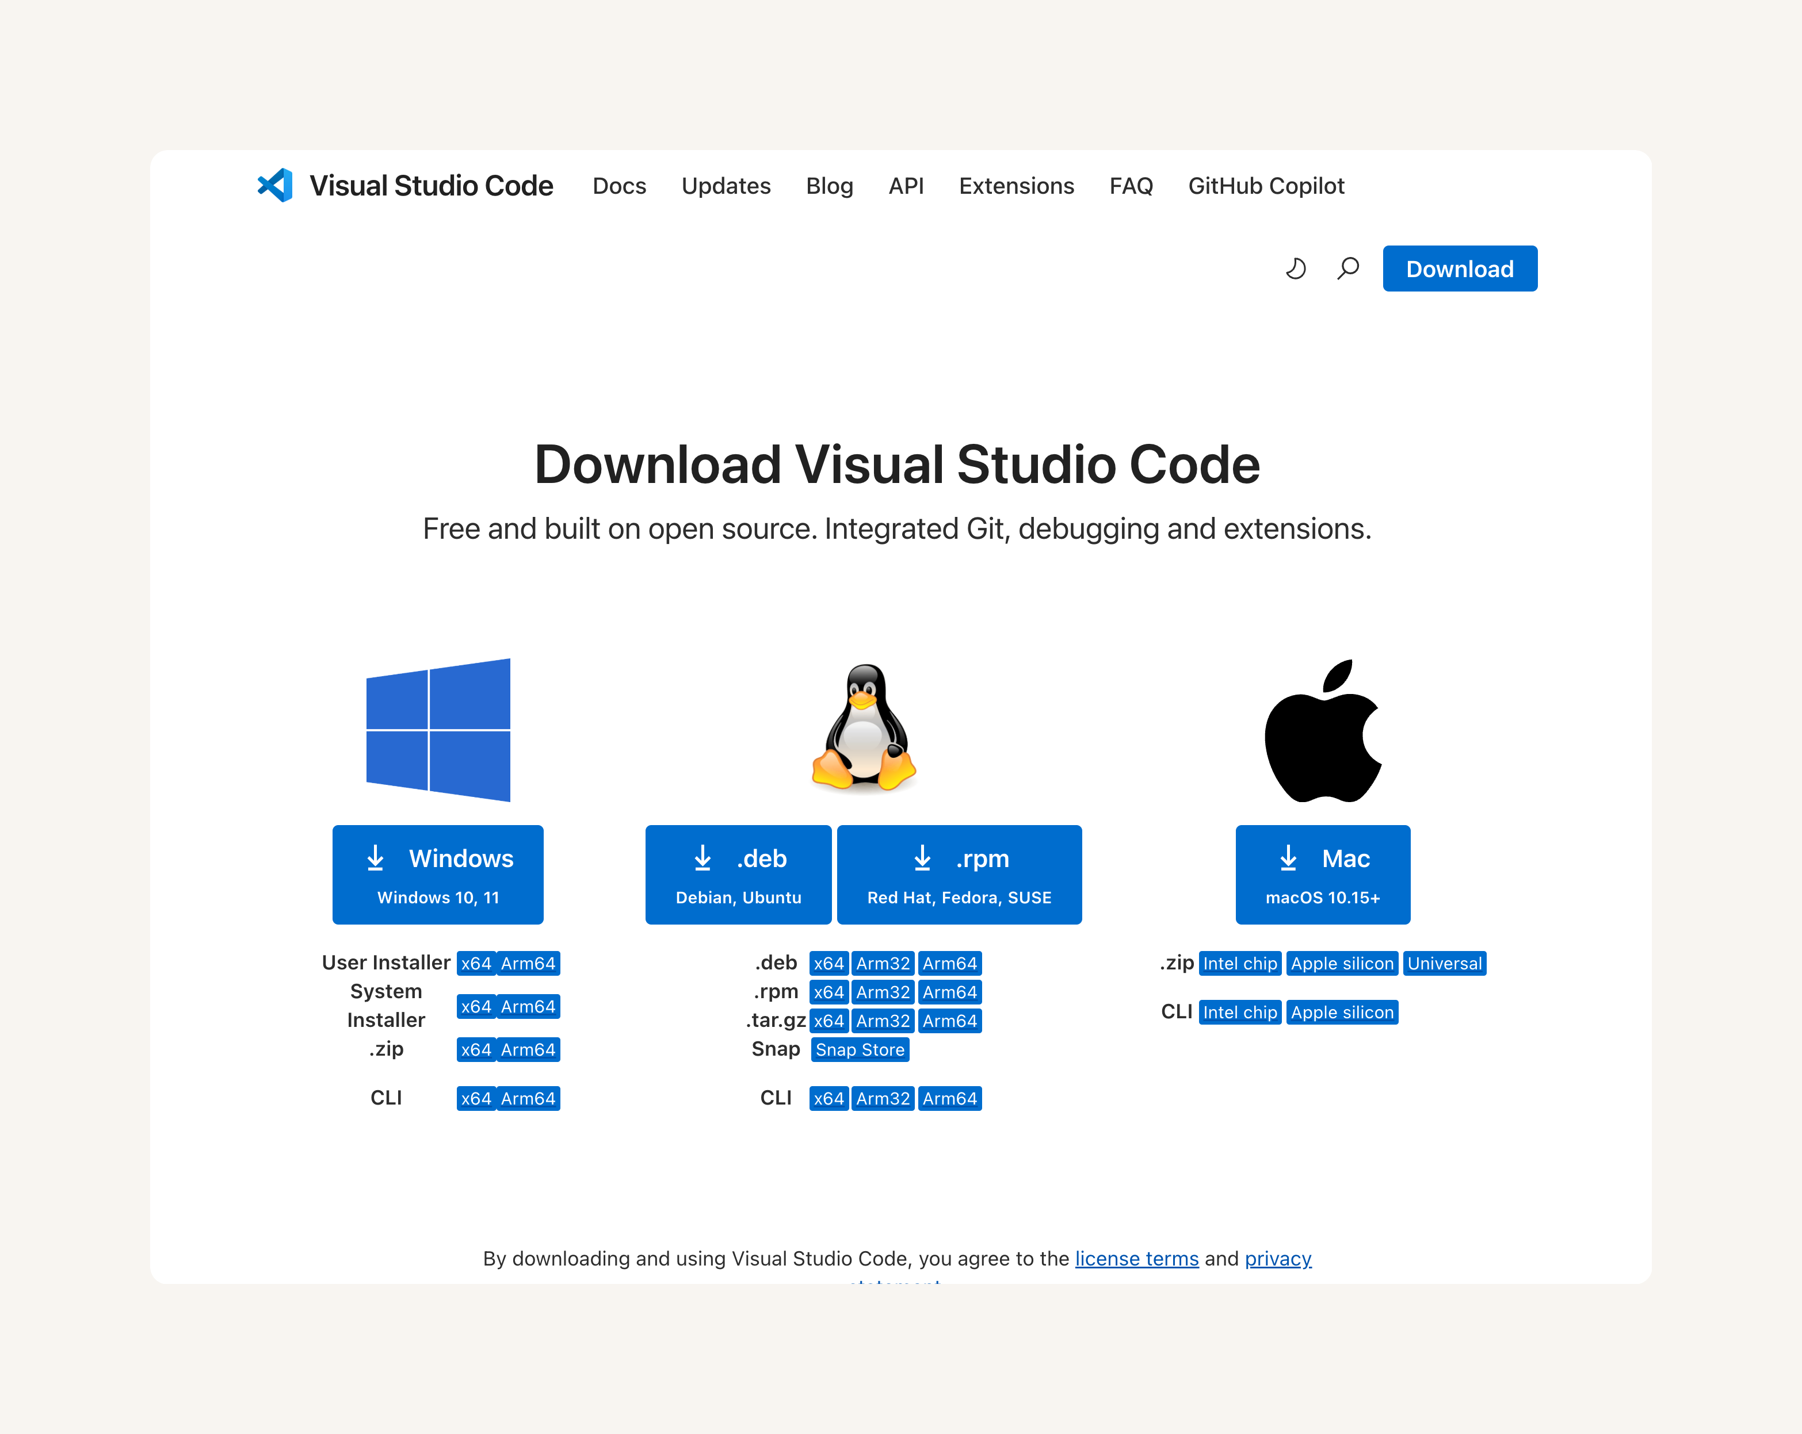Select x64 for Windows System Installer
Screen dimensions: 1802x1434
tap(476, 1006)
